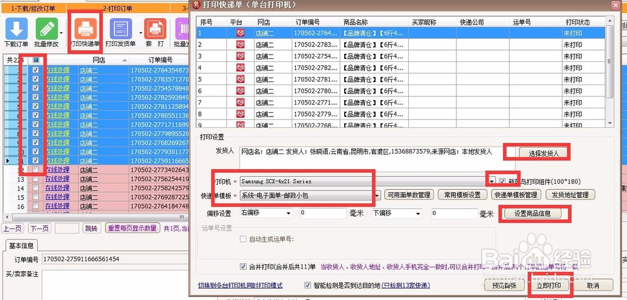Image resolution: width=627 pixels, height=300 pixels.
Task: Click the 打印发货单 receipt icon
Action: (120, 28)
